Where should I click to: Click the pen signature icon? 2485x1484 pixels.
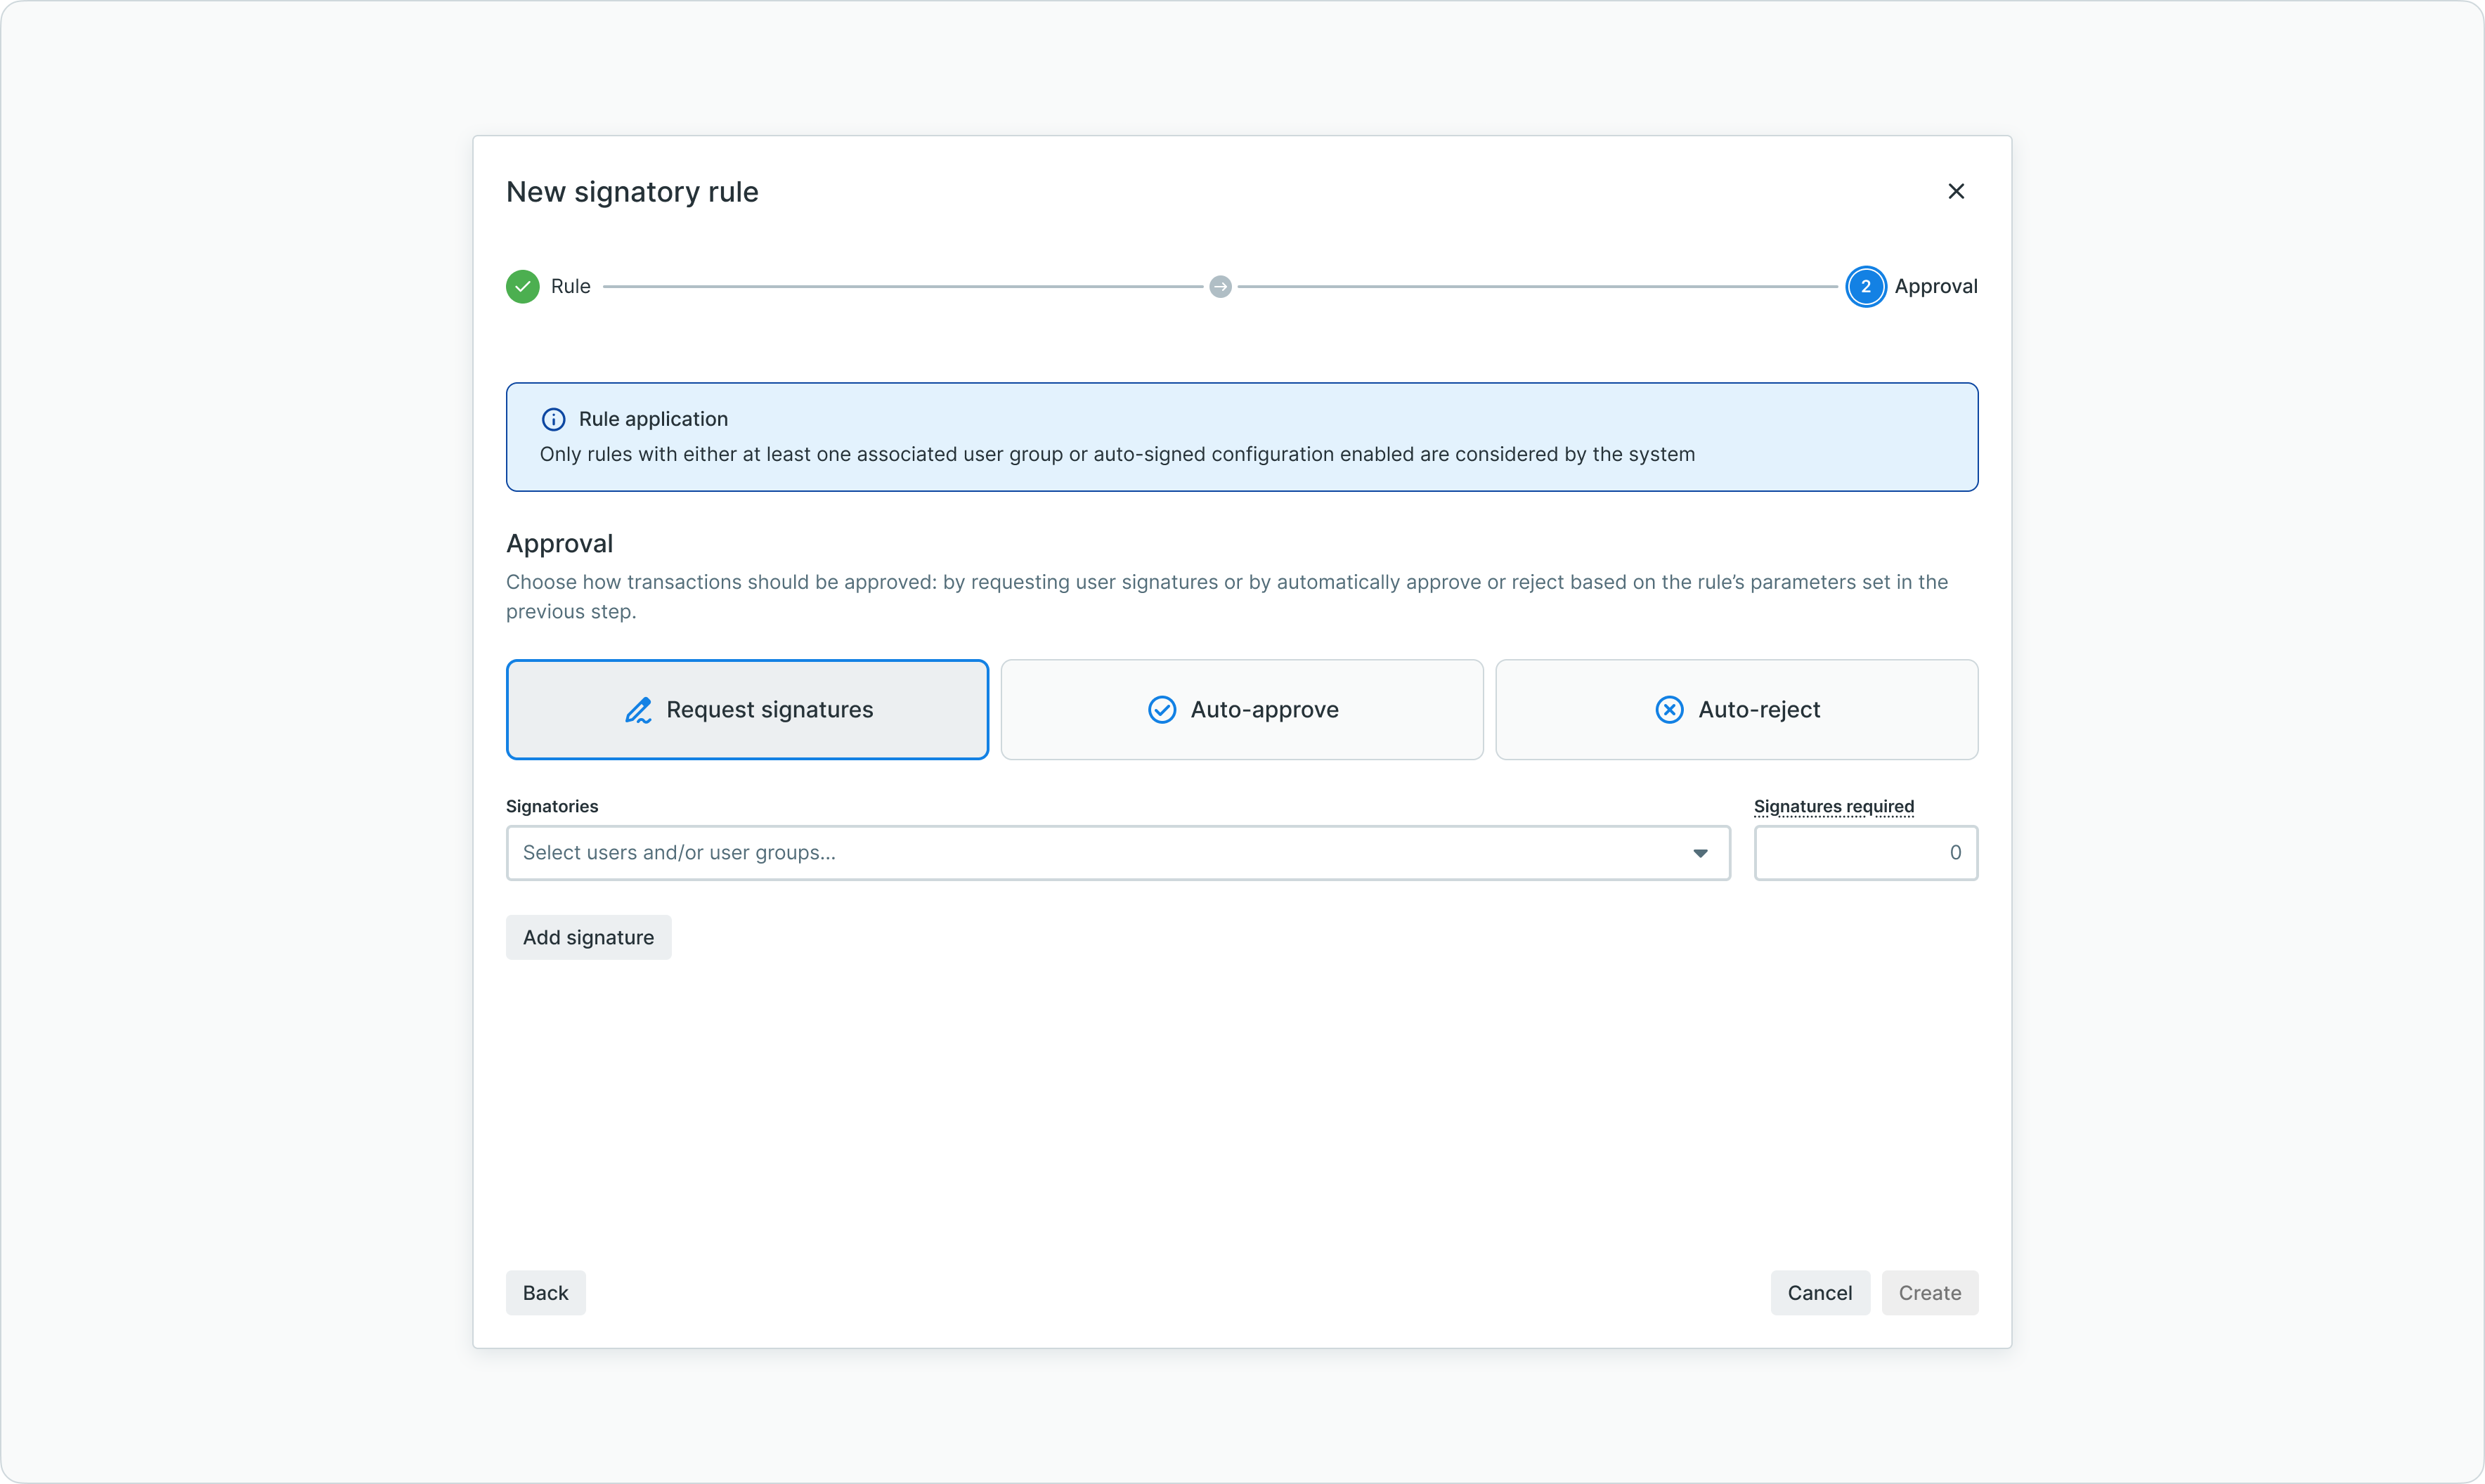[638, 710]
